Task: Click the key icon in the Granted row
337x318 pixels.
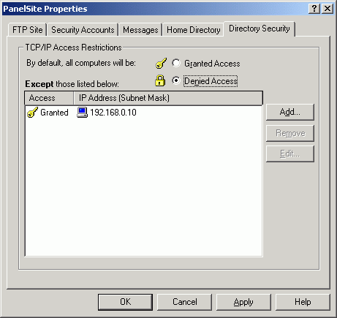Action: pos(32,113)
